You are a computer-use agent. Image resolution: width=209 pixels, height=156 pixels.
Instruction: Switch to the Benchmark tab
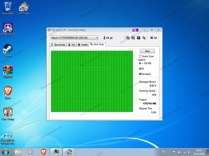[58, 44]
